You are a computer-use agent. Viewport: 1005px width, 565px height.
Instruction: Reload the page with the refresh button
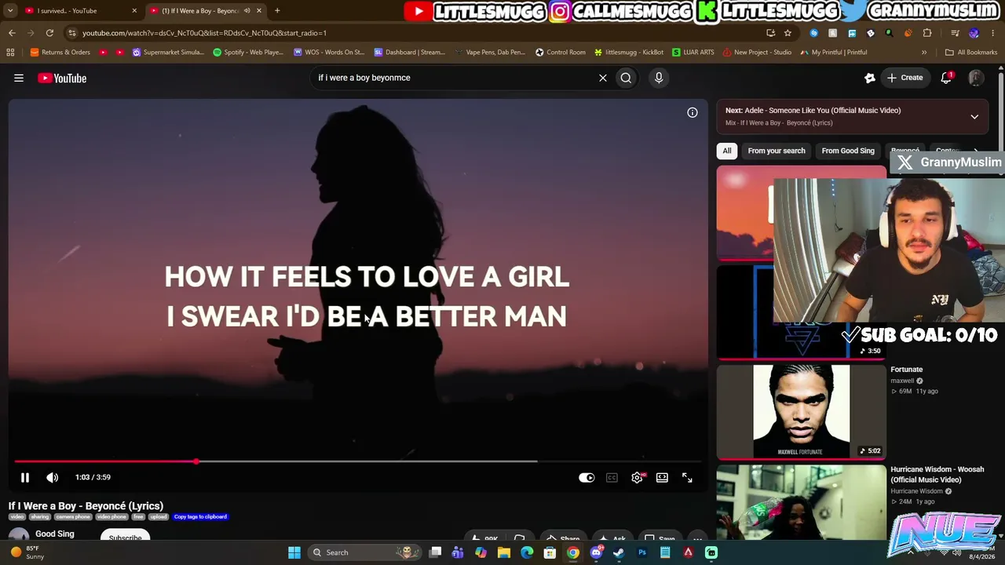(x=49, y=33)
